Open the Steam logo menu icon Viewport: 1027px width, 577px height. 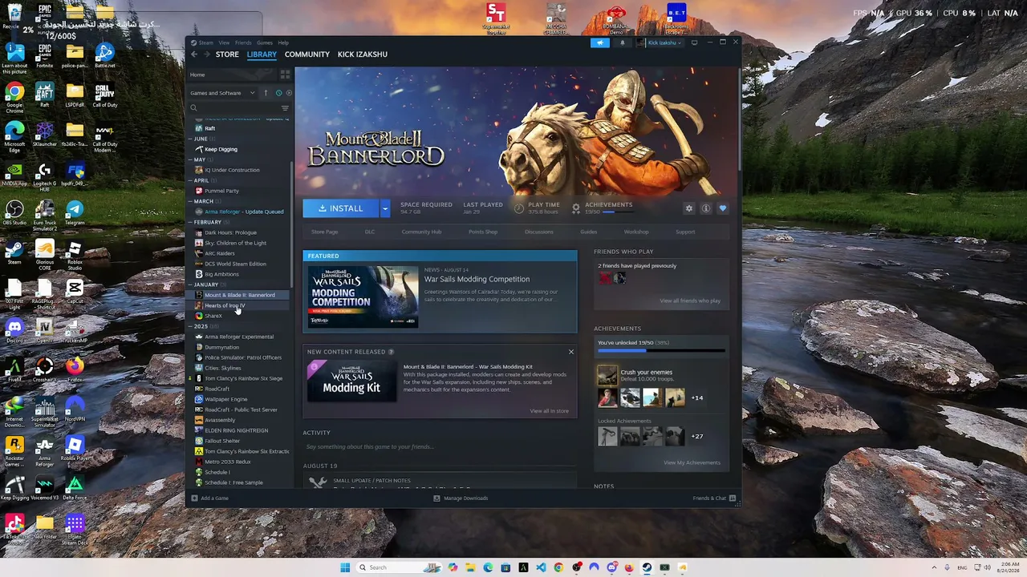click(193, 42)
